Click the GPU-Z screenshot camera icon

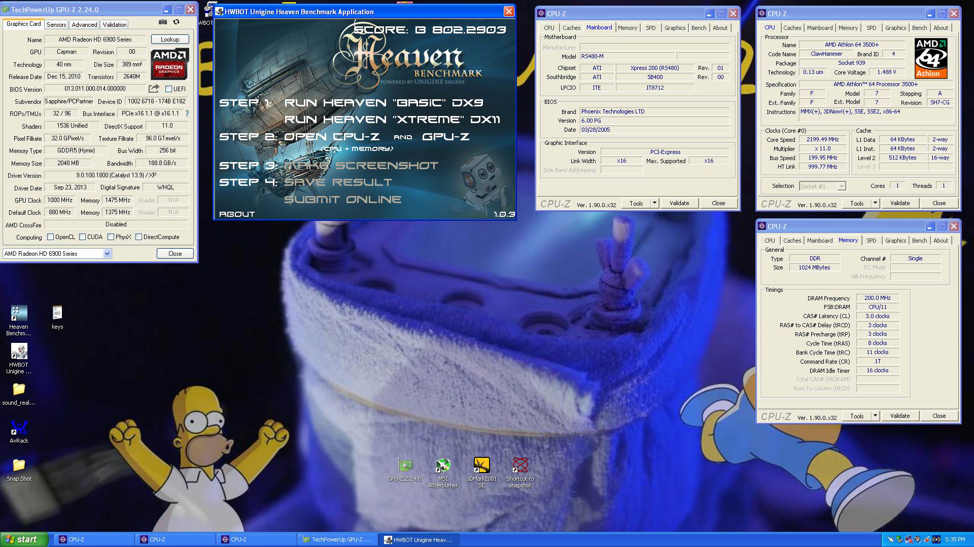click(162, 22)
